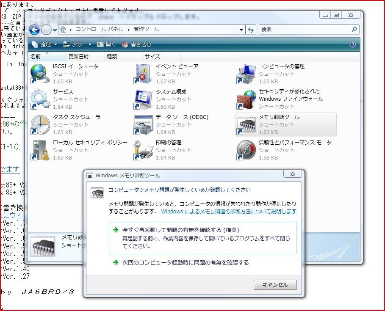Open the イベント ビューア shortcut icon
Screen dimensions: 385x311
142,74
